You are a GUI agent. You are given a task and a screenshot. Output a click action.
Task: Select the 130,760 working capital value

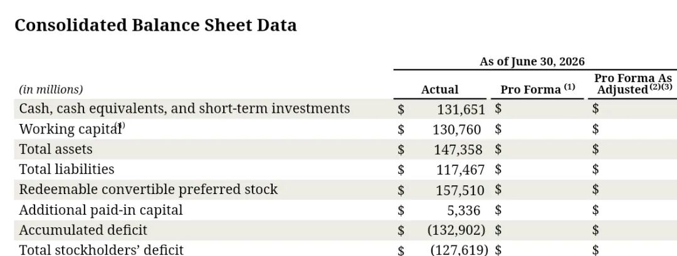tap(457, 130)
